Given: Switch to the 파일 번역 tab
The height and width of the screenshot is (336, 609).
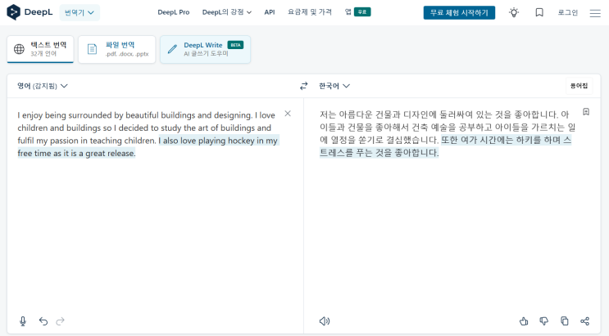Looking at the screenshot, I should (117, 49).
